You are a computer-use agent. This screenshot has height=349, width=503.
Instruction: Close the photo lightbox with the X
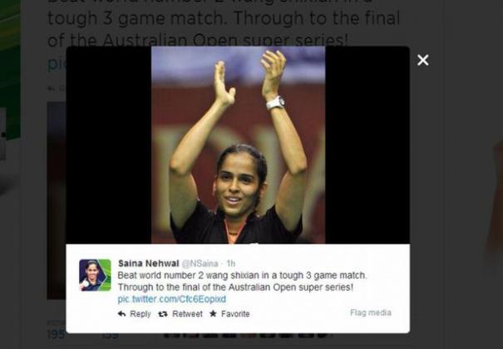[423, 60]
